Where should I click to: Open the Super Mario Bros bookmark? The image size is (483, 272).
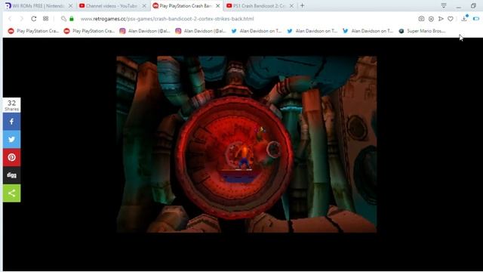coord(422,31)
